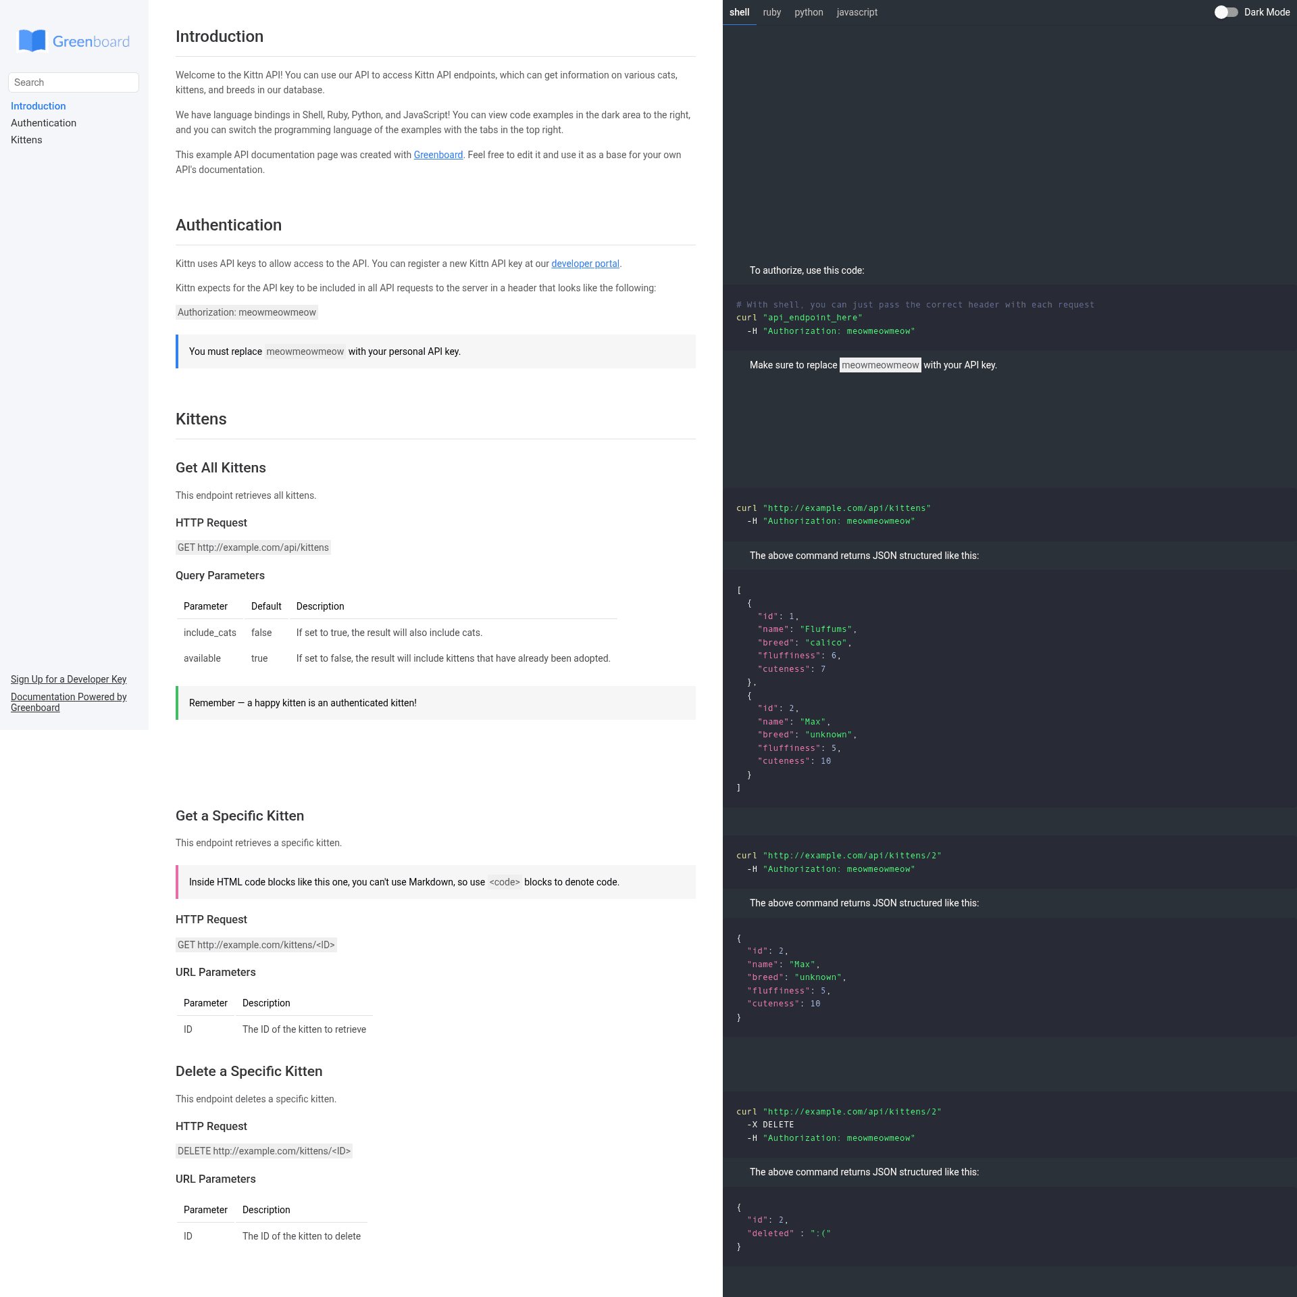Click the Introduction heading
The width and height of the screenshot is (1297, 1297).
220,36
